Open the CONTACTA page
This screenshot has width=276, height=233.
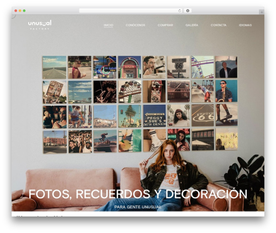pyautogui.click(x=219, y=25)
